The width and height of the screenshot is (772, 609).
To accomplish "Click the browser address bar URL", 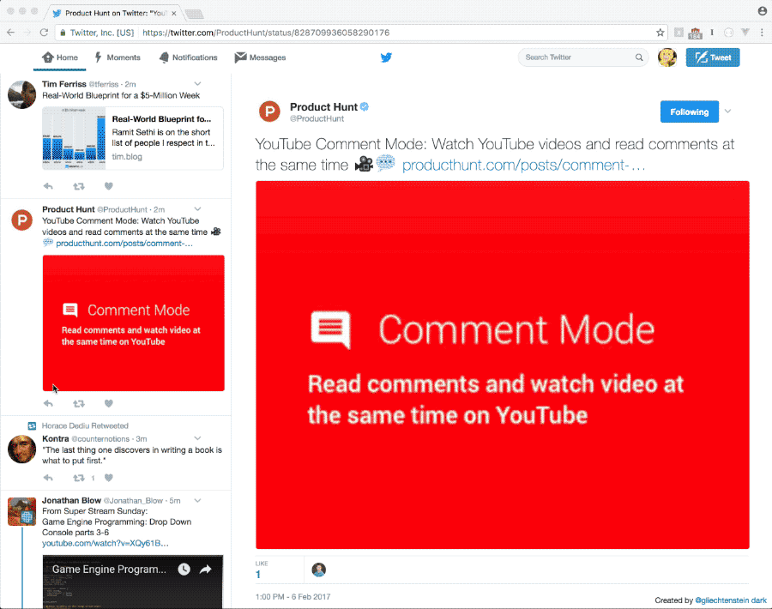I will click(x=266, y=33).
